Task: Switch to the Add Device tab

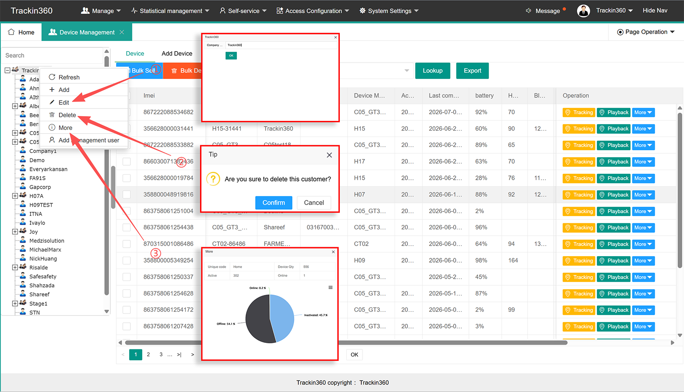Action: (x=177, y=53)
